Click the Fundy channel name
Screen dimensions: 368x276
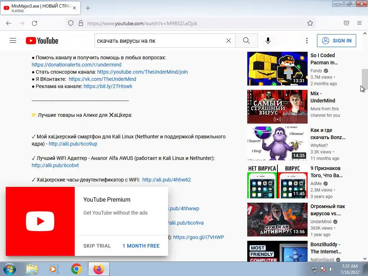[x=316, y=71]
